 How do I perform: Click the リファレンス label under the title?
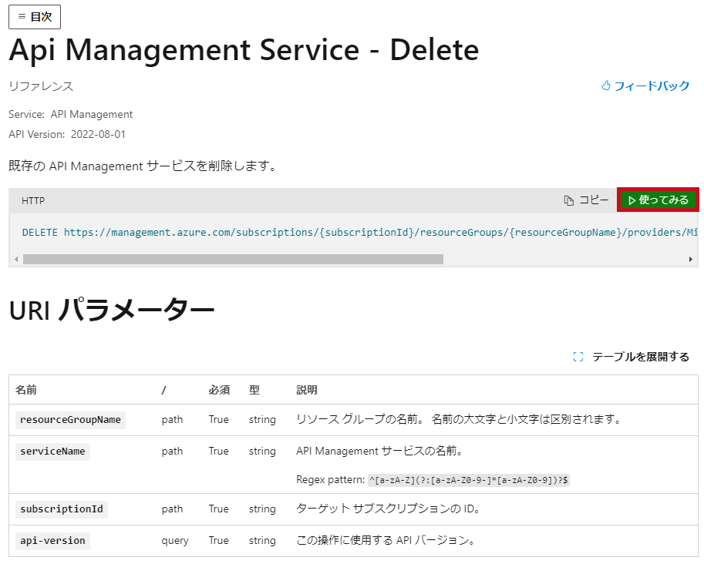click(41, 86)
